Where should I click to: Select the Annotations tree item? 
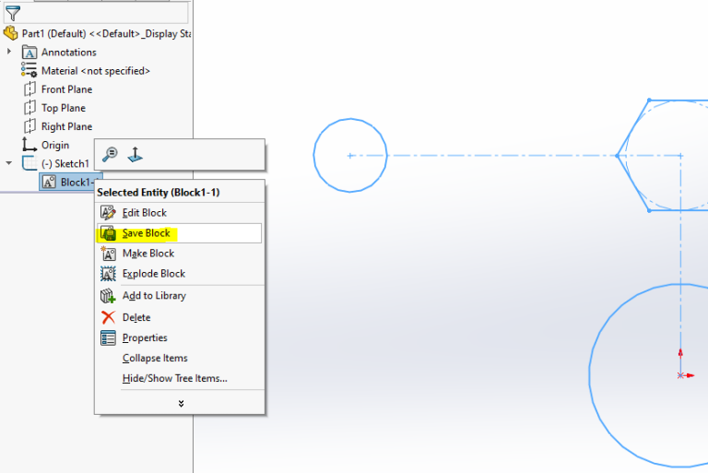[x=68, y=53]
